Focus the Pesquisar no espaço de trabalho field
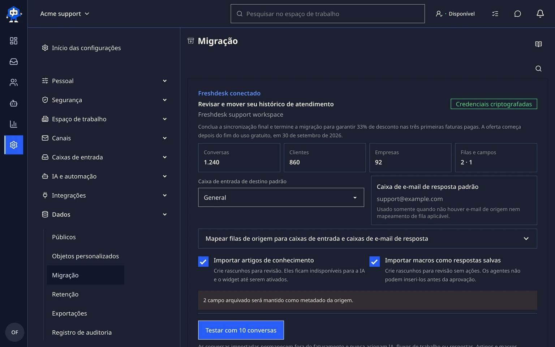Image resolution: width=555 pixels, height=347 pixels. (328, 14)
